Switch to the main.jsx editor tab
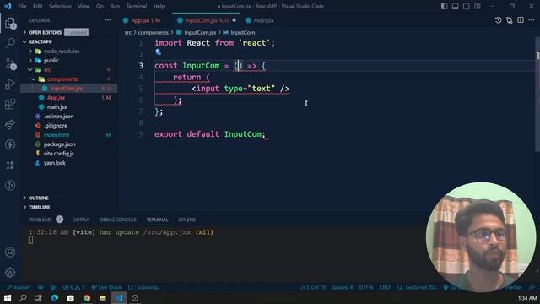 [x=263, y=20]
